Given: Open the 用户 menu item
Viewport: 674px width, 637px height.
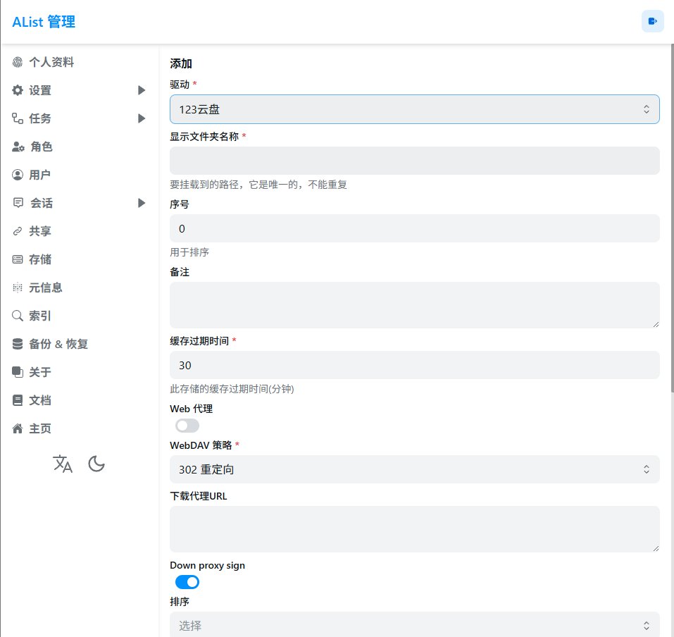Looking at the screenshot, I should [40, 175].
